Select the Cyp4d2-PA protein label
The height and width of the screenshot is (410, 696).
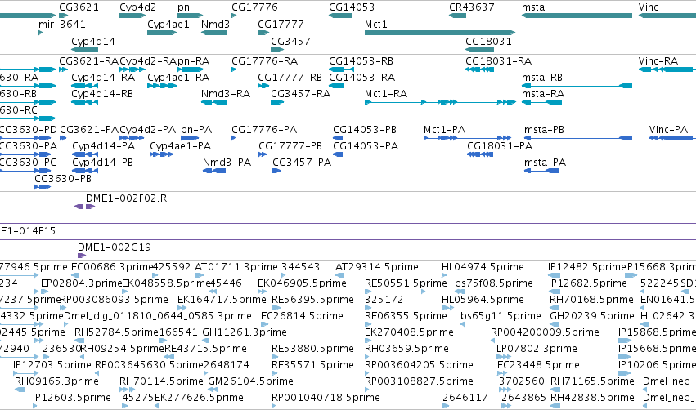(x=148, y=129)
